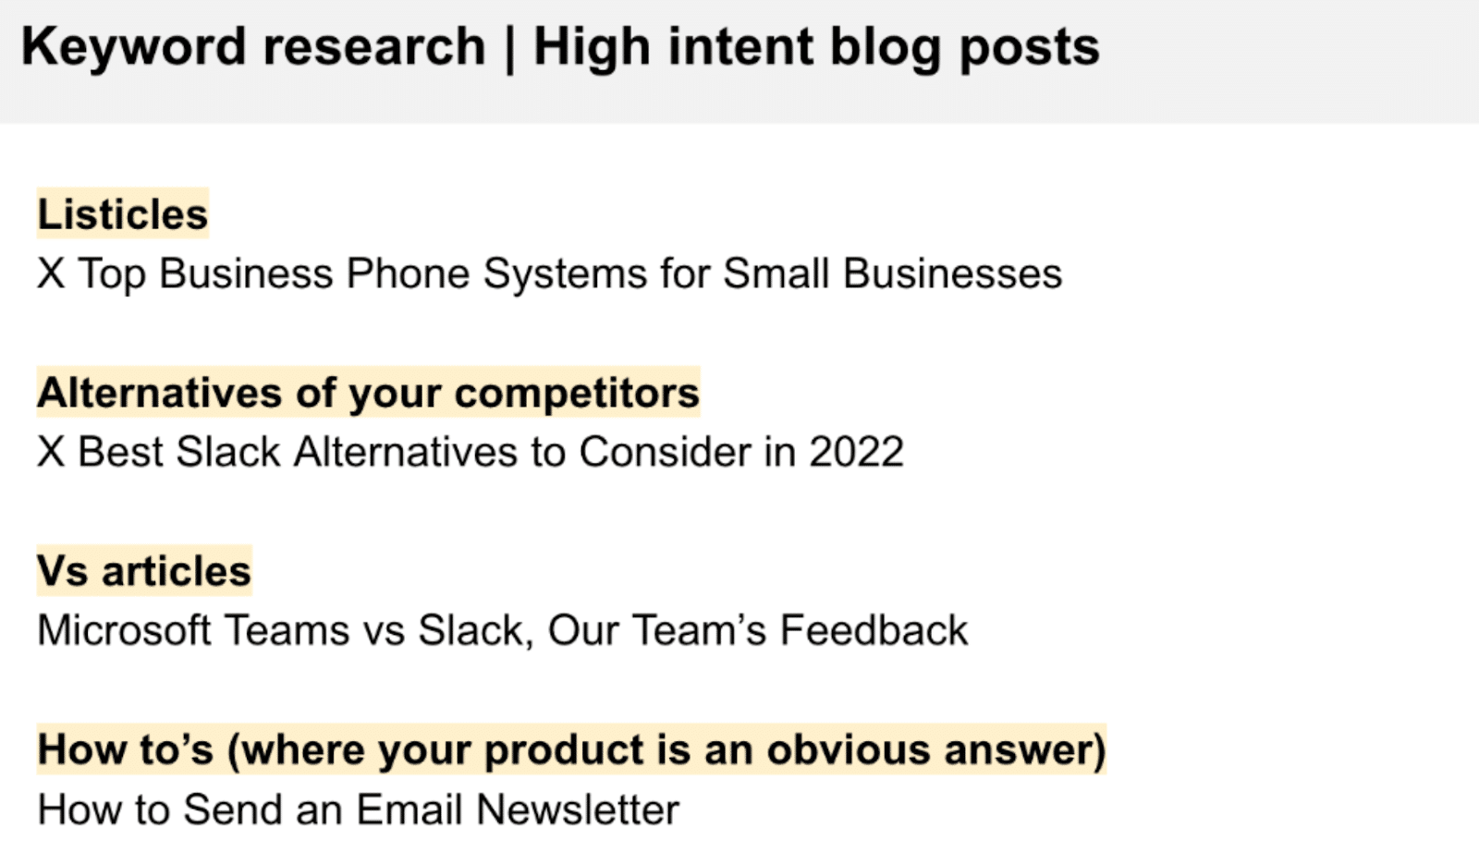Click "High intent blog posts" in title

[x=816, y=47]
